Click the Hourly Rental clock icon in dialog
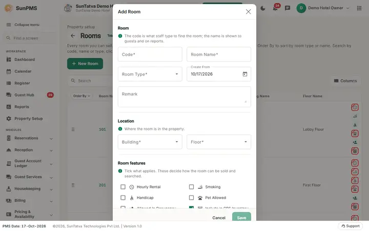The width and height of the screenshot is (369, 231). tap(132, 187)
